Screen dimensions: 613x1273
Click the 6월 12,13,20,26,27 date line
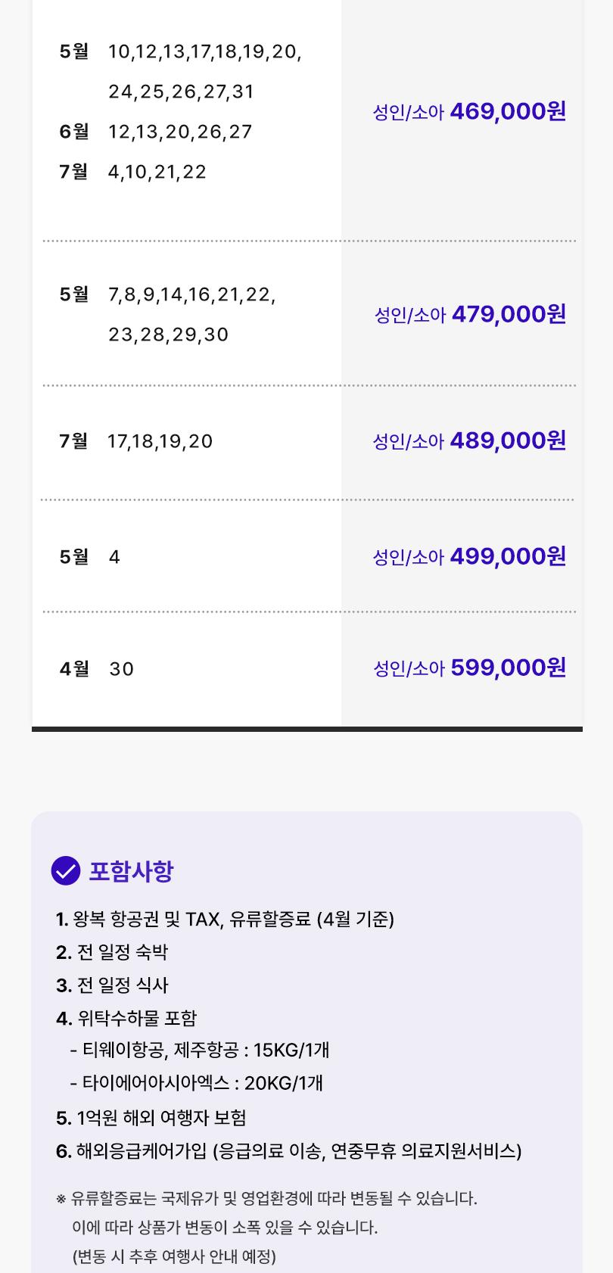[x=156, y=132]
